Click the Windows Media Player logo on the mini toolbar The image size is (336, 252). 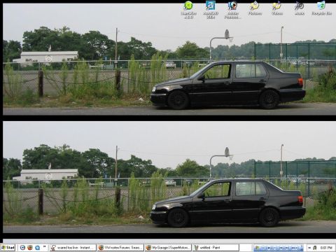pyautogui.click(x=257, y=248)
